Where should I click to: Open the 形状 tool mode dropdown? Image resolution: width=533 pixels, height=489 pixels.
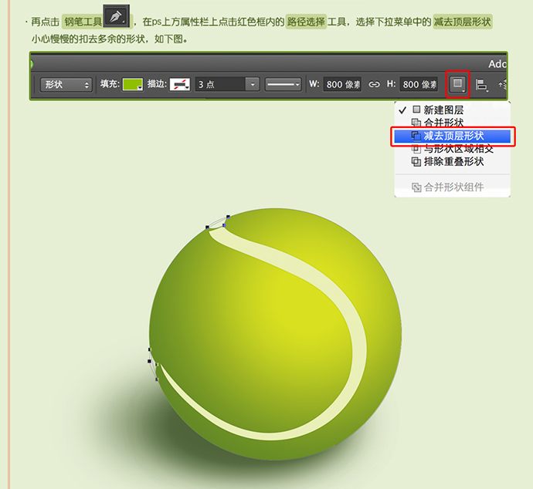66,84
